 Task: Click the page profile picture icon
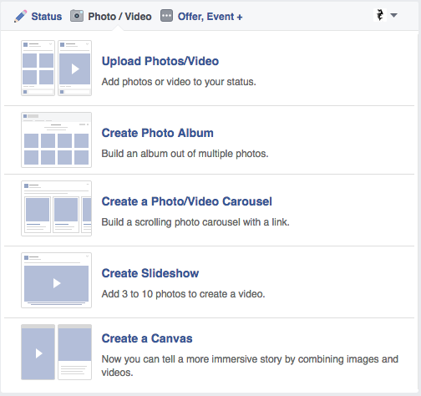380,15
